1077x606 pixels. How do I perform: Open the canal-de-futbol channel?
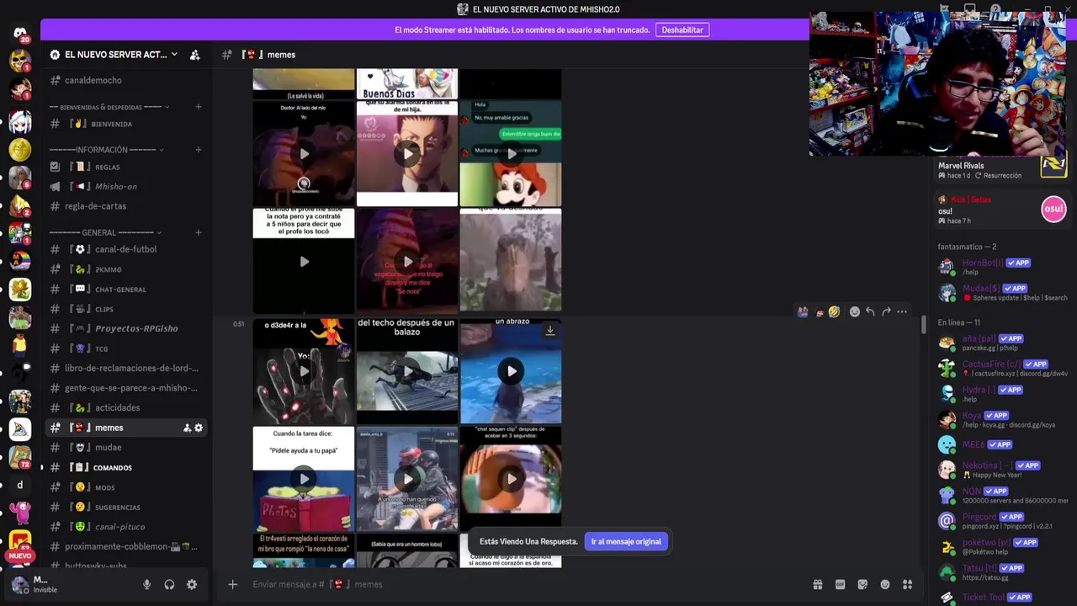(x=127, y=249)
